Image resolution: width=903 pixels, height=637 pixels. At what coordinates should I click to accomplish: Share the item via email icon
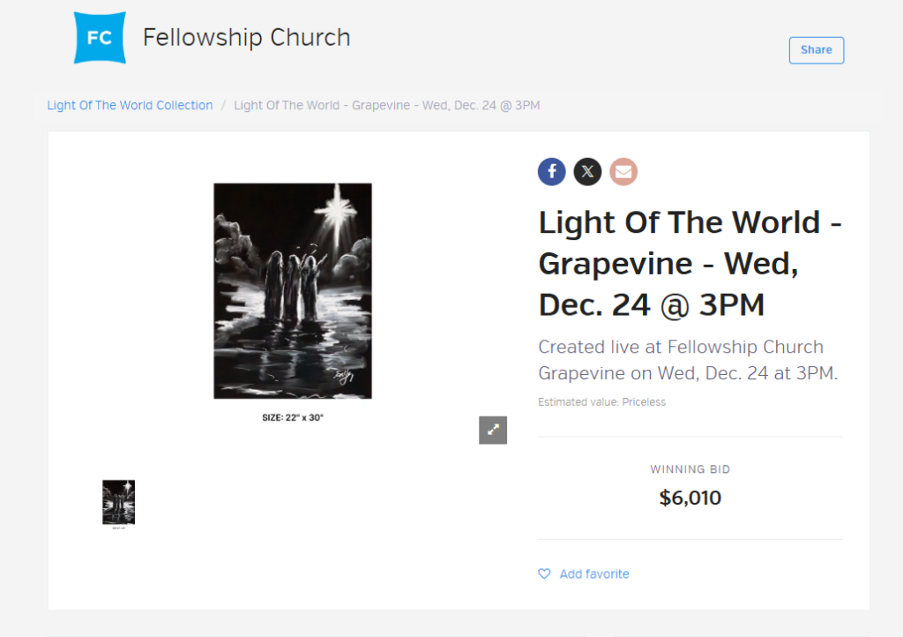coord(623,171)
